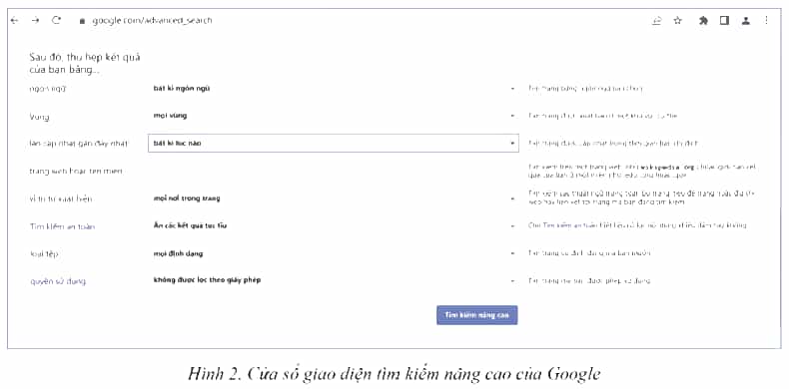
Task: Open the user profile icon
Action: [x=746, y=21]
